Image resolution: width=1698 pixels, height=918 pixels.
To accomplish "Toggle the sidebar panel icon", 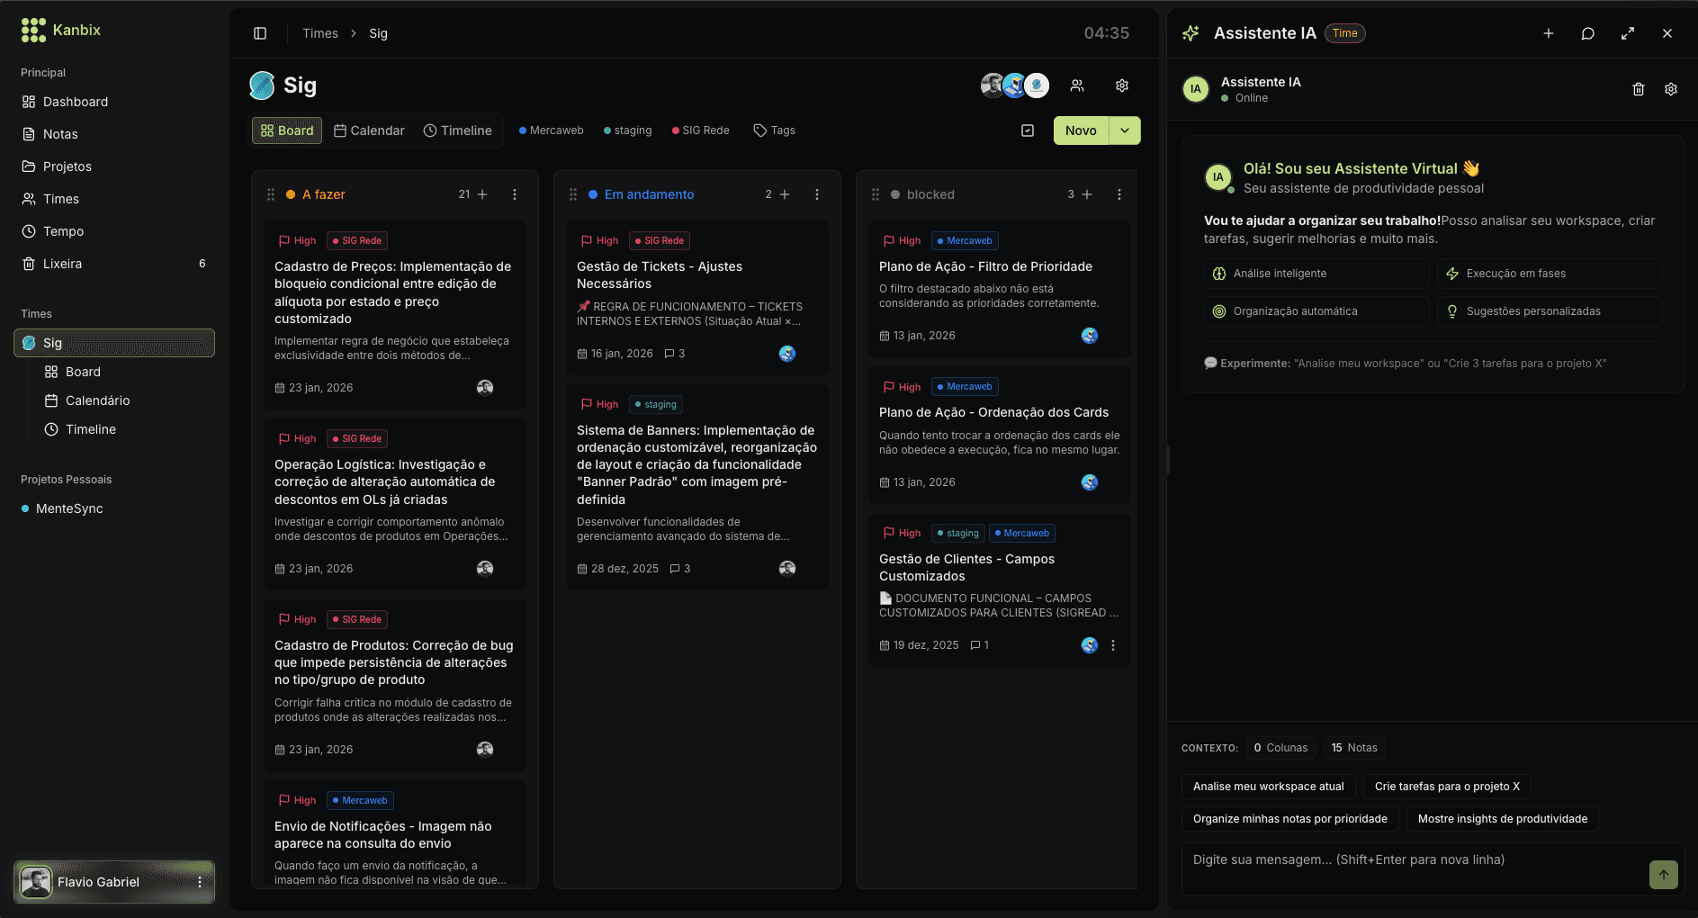I will click(x=260, y=33).
